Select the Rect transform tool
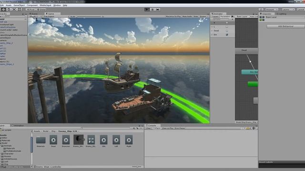This screenshot has height=171, width=305. 20,9
